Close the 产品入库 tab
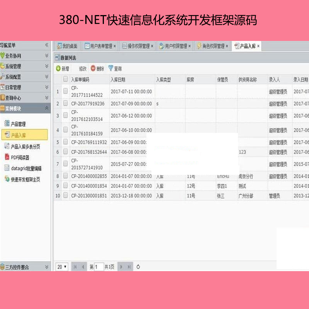 coord(258,46)
